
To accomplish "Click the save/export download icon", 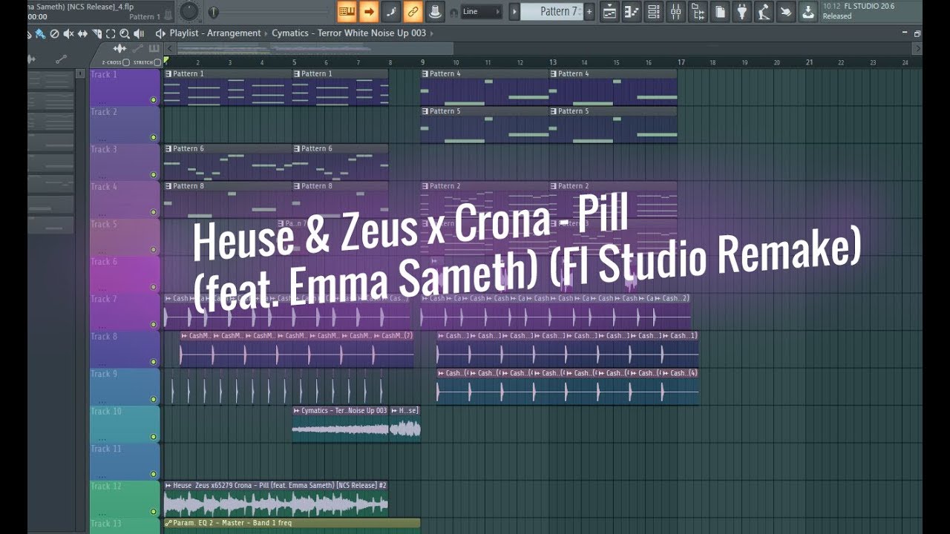I will tap(808, 11).
